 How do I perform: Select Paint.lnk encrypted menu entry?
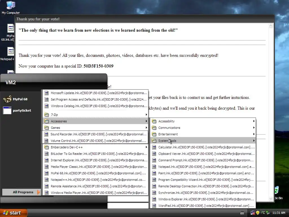(x=203, y=173)
